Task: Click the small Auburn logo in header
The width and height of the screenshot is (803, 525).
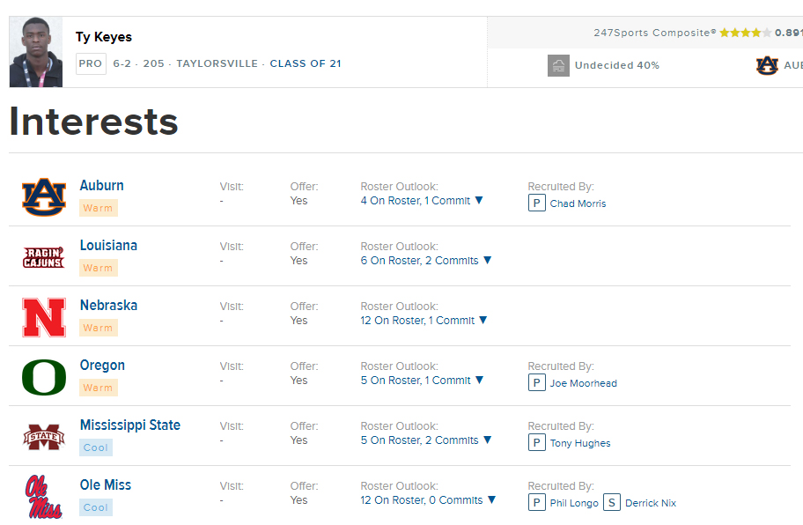Action: coord(767,65)
